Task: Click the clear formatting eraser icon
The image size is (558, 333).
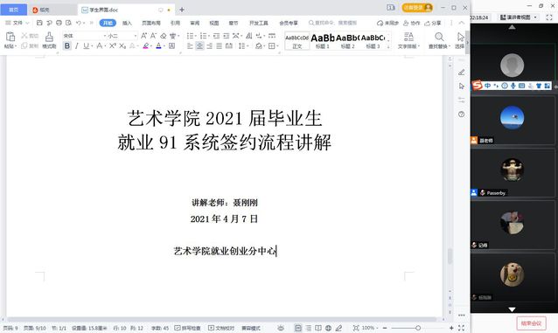Action: pos(164,36)
